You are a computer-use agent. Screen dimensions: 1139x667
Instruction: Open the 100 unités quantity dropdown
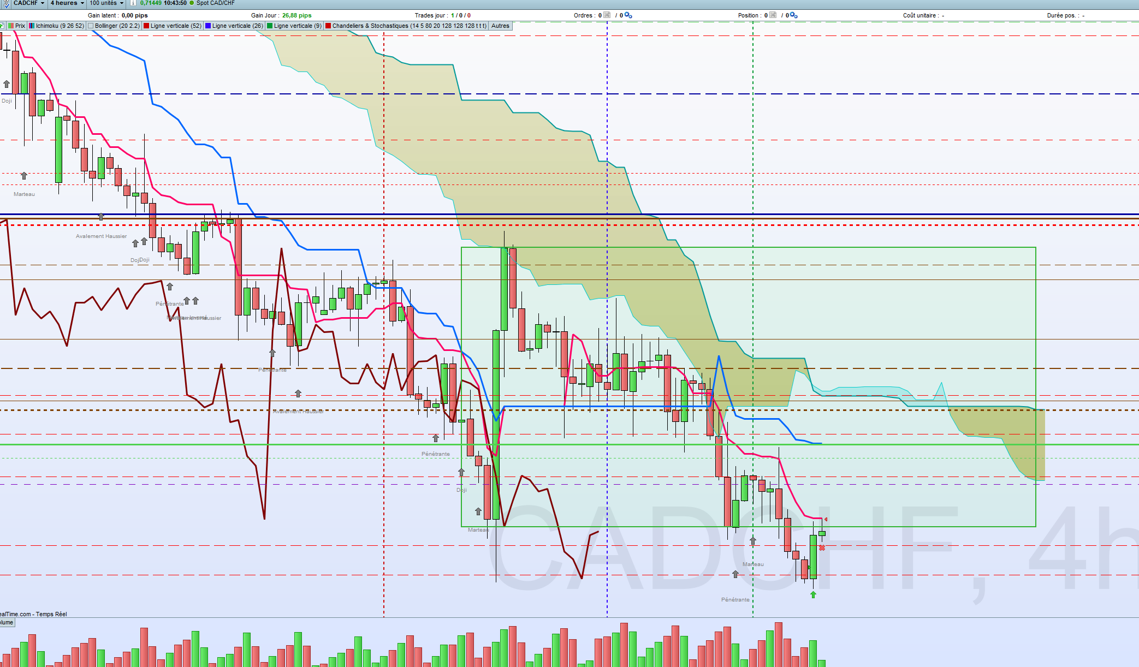[x=106, y=3]
